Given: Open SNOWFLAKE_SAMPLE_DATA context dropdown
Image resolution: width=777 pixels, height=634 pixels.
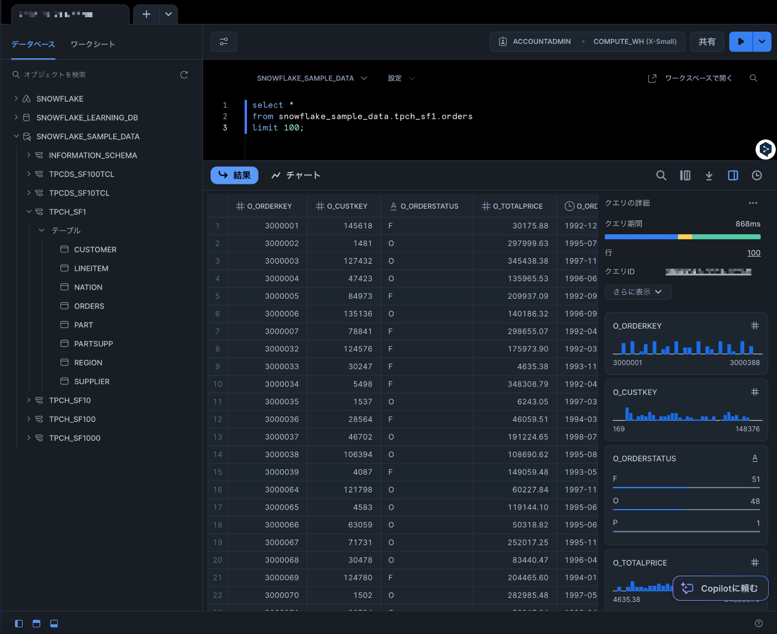Looking at the screenshot, I should [x=312, y=78].
